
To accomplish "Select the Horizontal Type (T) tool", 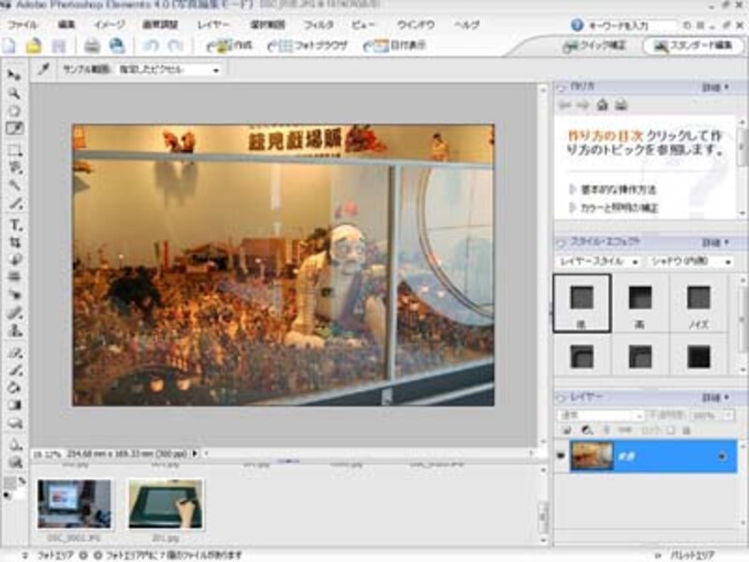I will click(x=15, y=225).
